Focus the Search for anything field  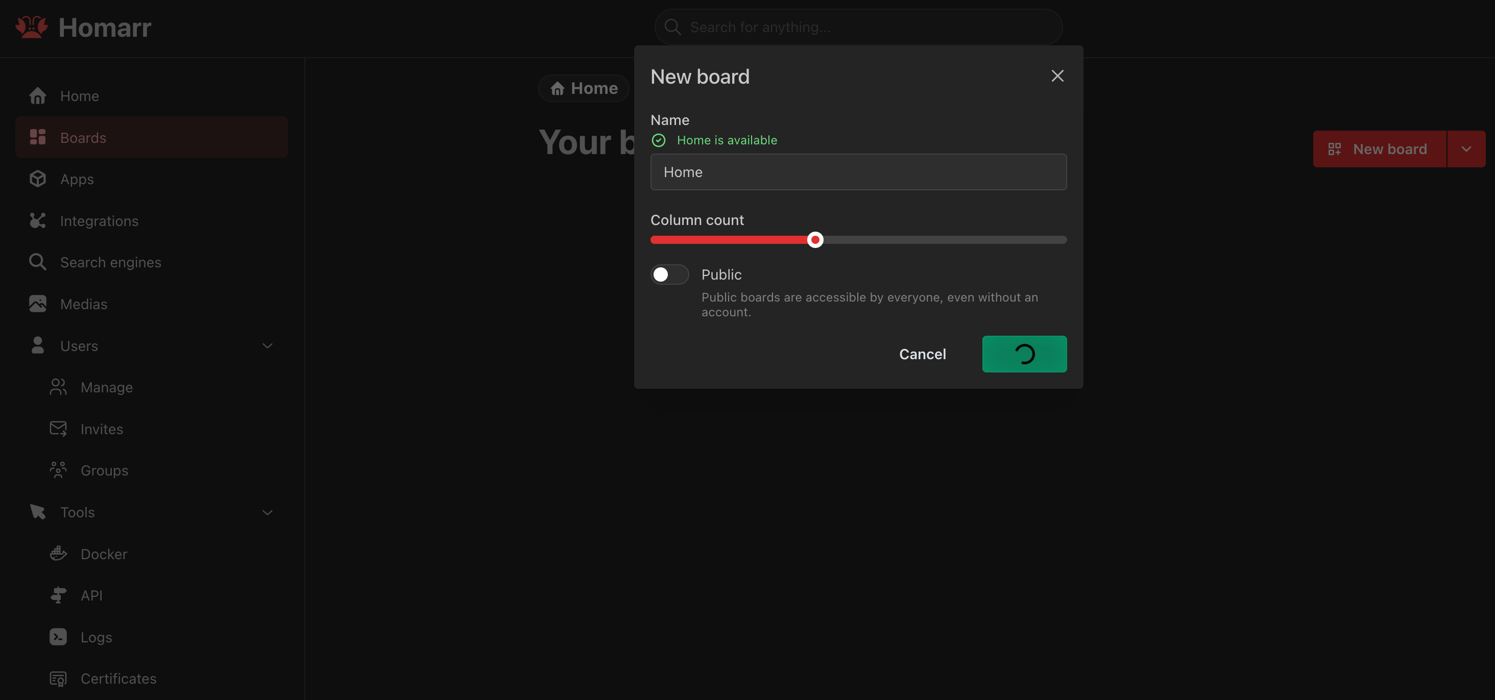(x=858, y=27)
